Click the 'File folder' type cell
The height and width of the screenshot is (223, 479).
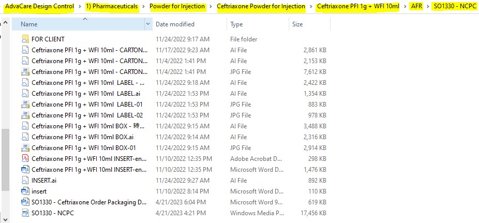(244, 39)
